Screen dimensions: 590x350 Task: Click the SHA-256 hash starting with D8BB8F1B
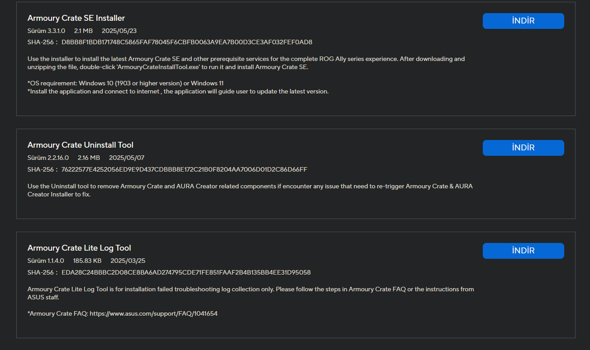click(x=187, y=42)
